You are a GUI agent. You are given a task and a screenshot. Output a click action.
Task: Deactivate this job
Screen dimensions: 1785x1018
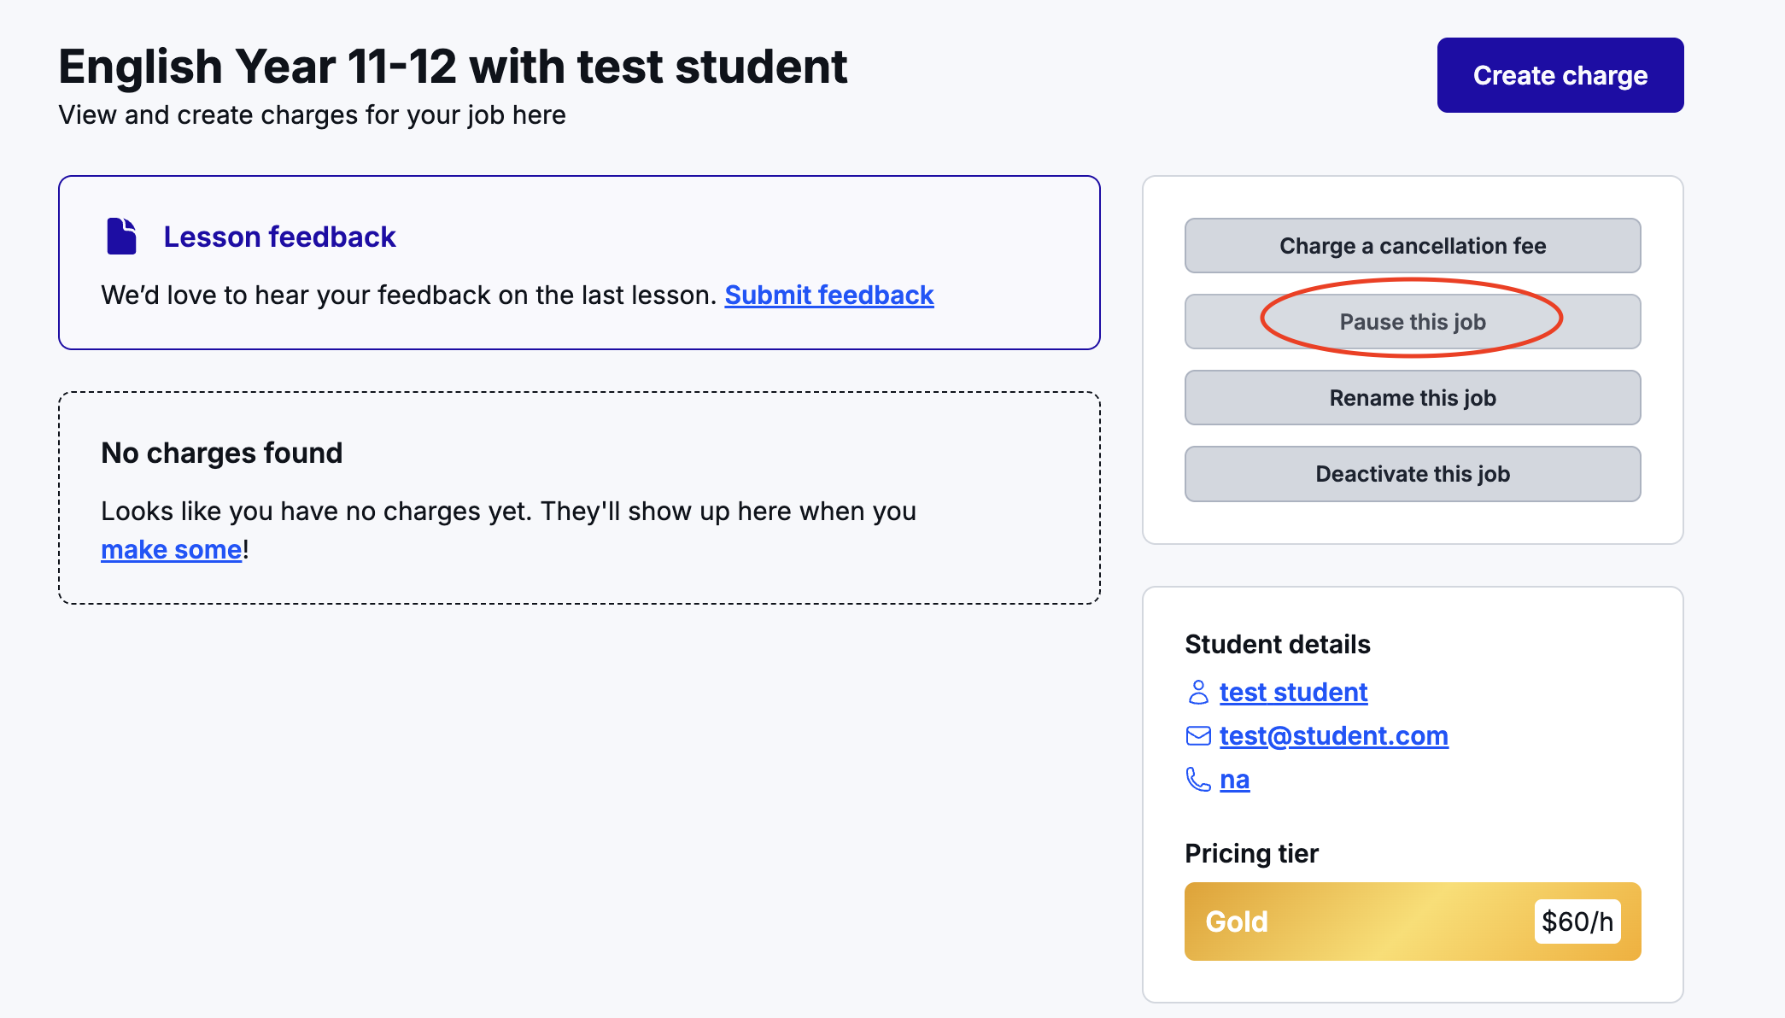(x=1412, y=474)
